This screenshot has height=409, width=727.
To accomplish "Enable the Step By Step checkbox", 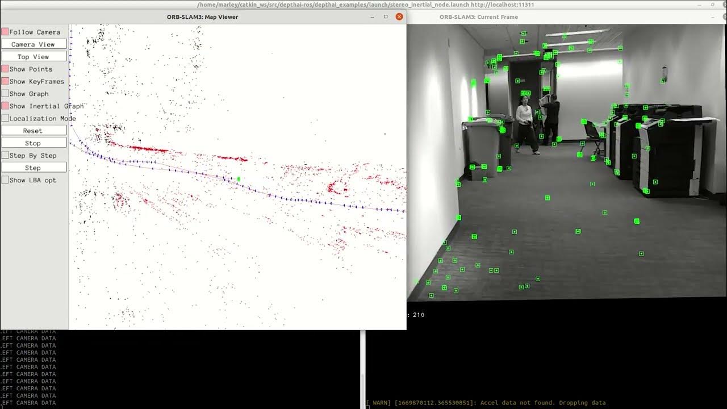I will (x=5, y=156).
